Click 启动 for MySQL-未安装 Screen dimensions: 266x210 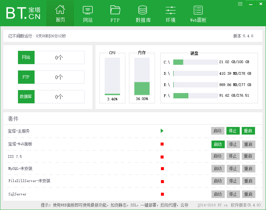coord(218,169)
